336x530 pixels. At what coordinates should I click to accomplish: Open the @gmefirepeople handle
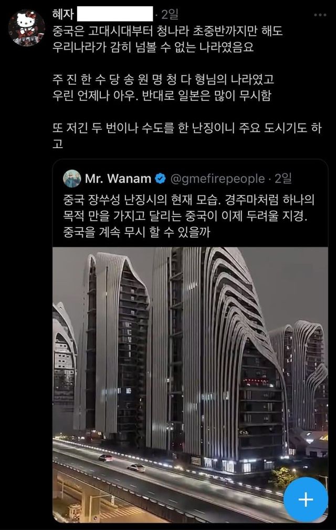(x=217, y=179)
